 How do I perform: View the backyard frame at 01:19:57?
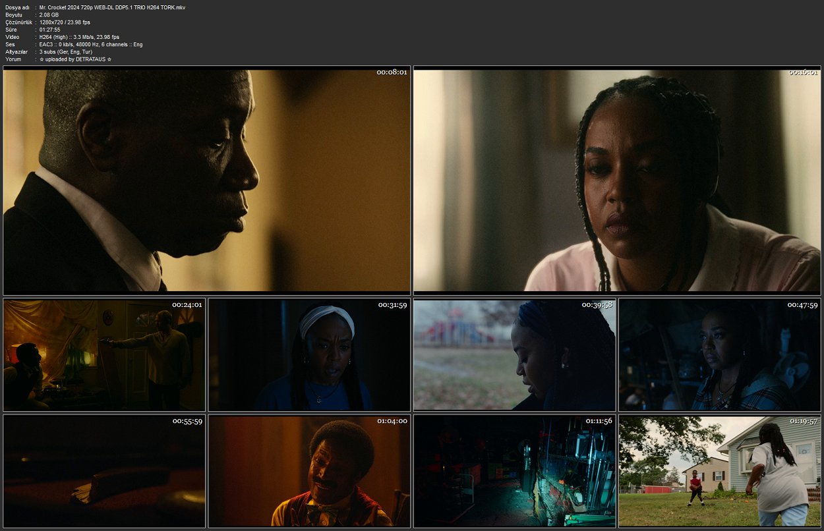tap(720, 471)
